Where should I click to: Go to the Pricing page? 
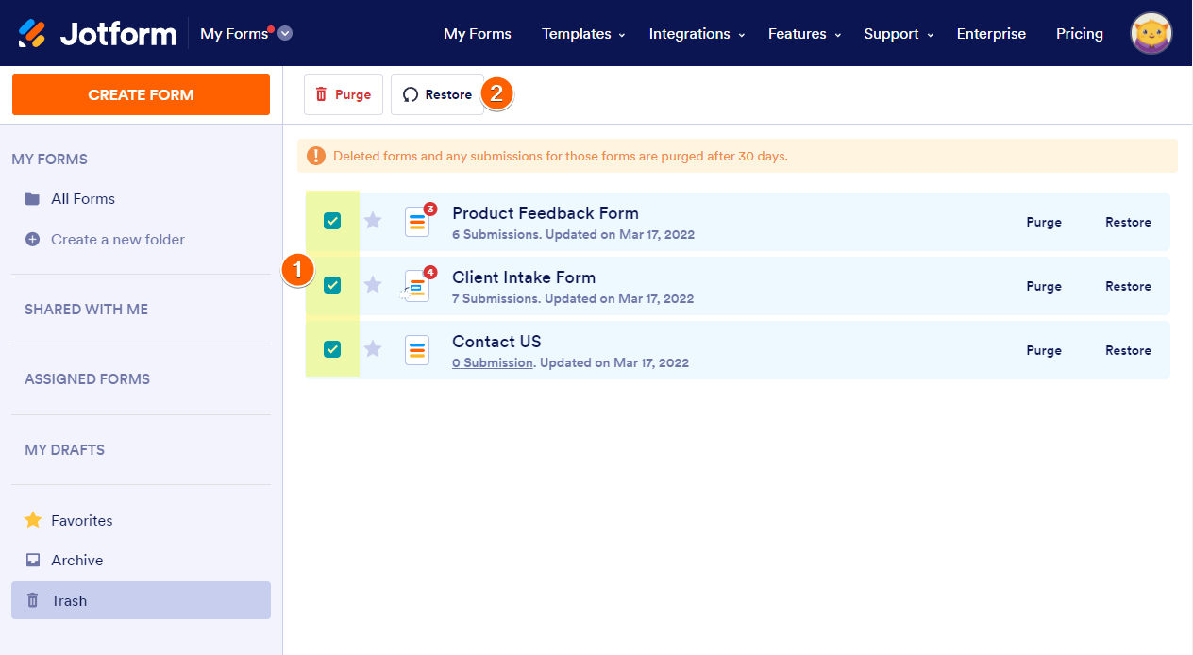1079,34
